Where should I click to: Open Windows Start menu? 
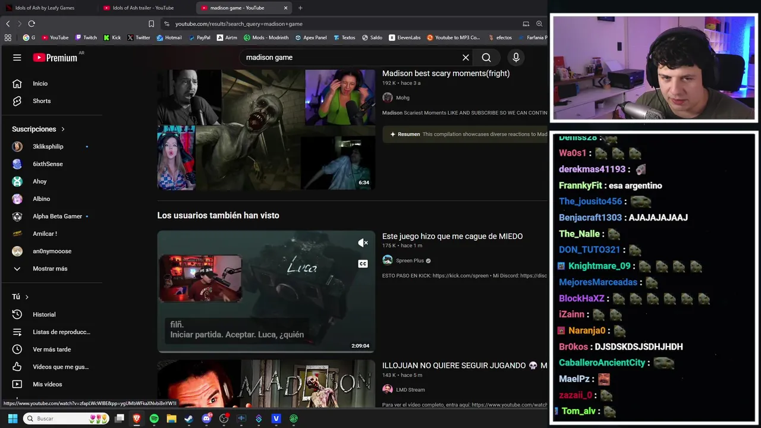click(x=12, y=418)
